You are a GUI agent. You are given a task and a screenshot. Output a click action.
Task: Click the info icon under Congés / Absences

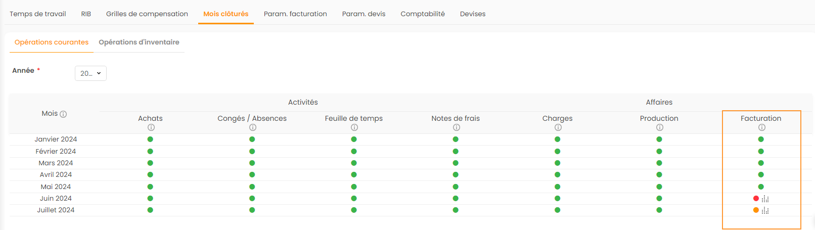[252, 127]
